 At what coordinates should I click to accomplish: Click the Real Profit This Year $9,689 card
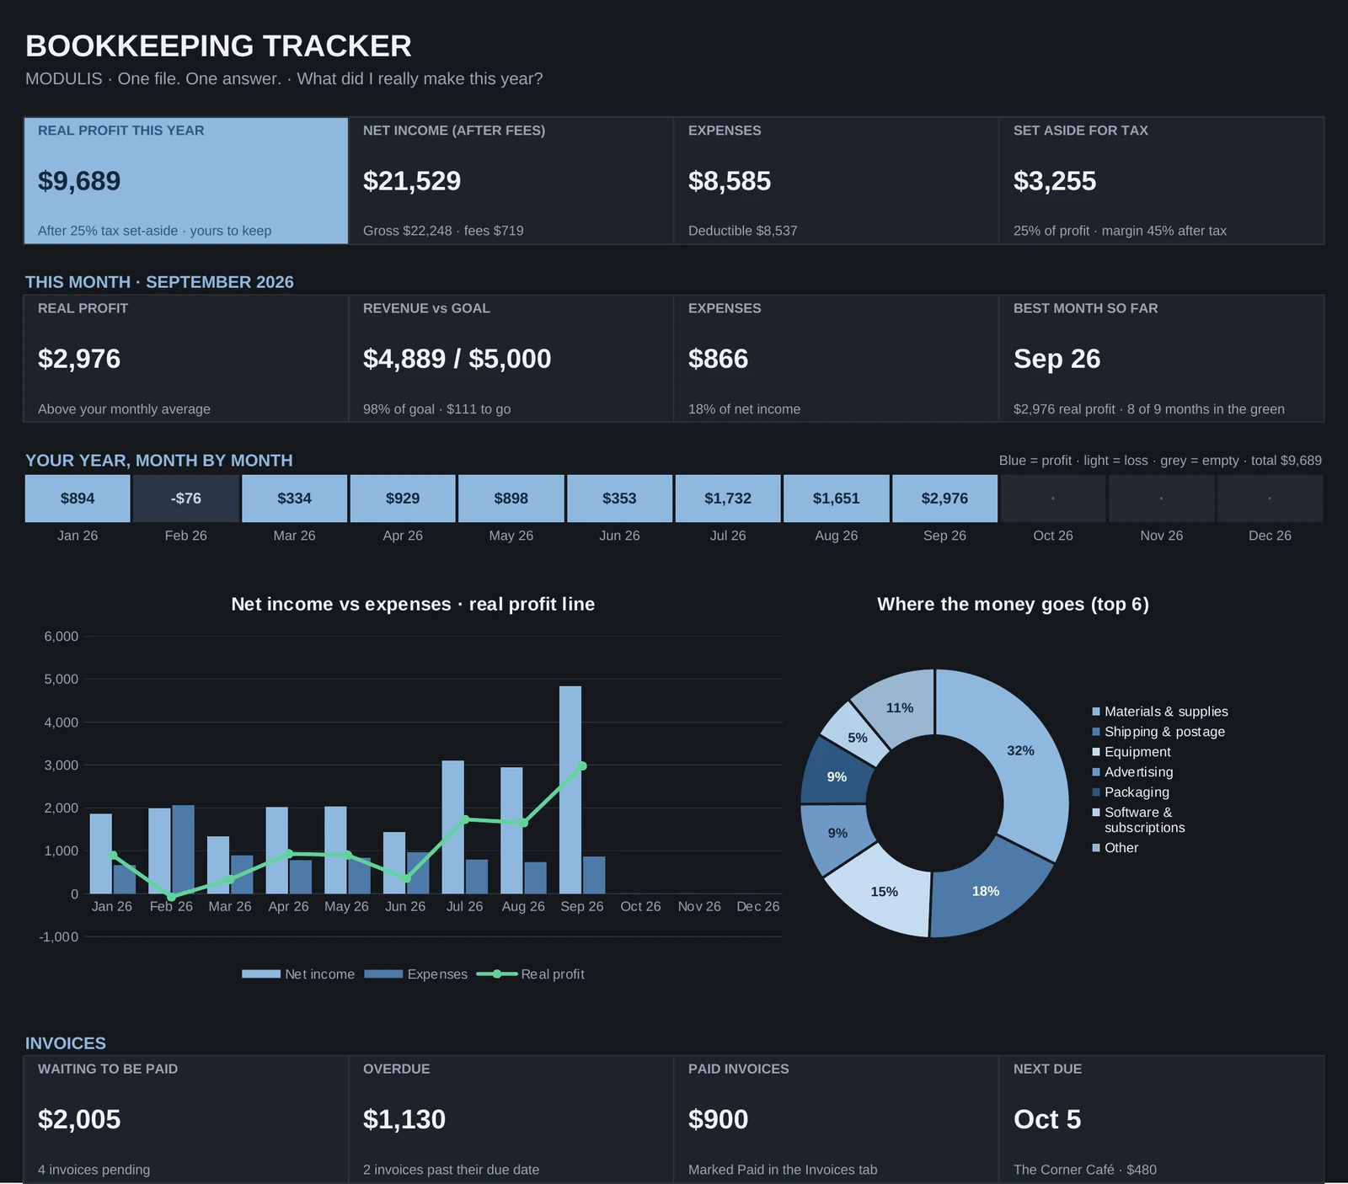[186, 180]
